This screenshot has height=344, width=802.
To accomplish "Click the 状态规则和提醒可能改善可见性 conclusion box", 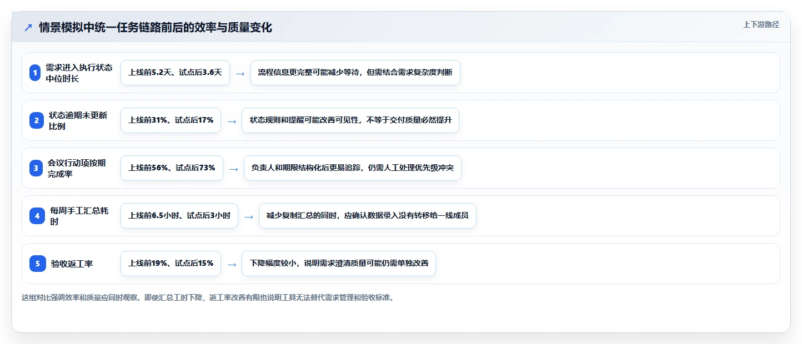I will point(350,120).
